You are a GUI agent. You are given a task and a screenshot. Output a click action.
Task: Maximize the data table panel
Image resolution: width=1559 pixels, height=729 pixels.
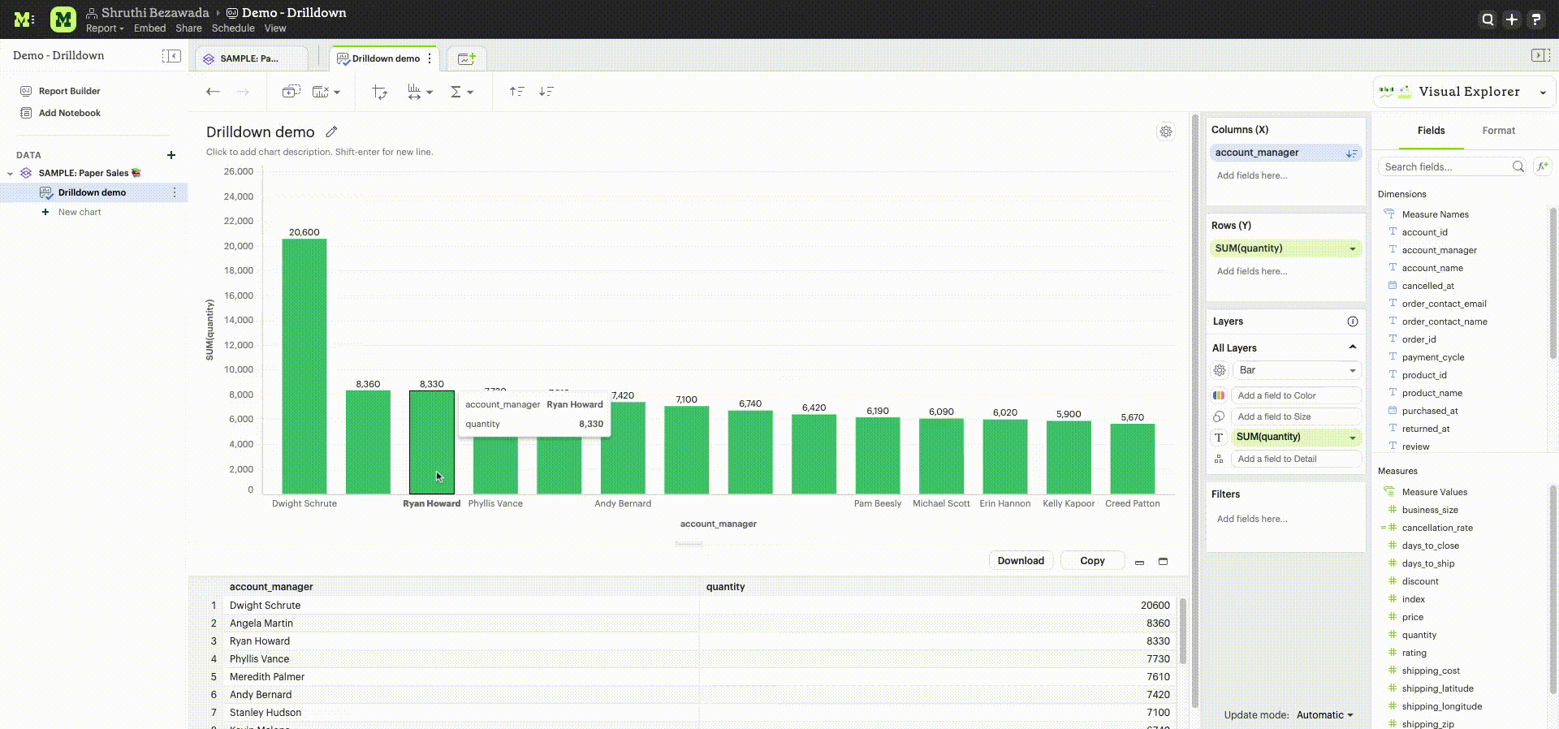1163,562
